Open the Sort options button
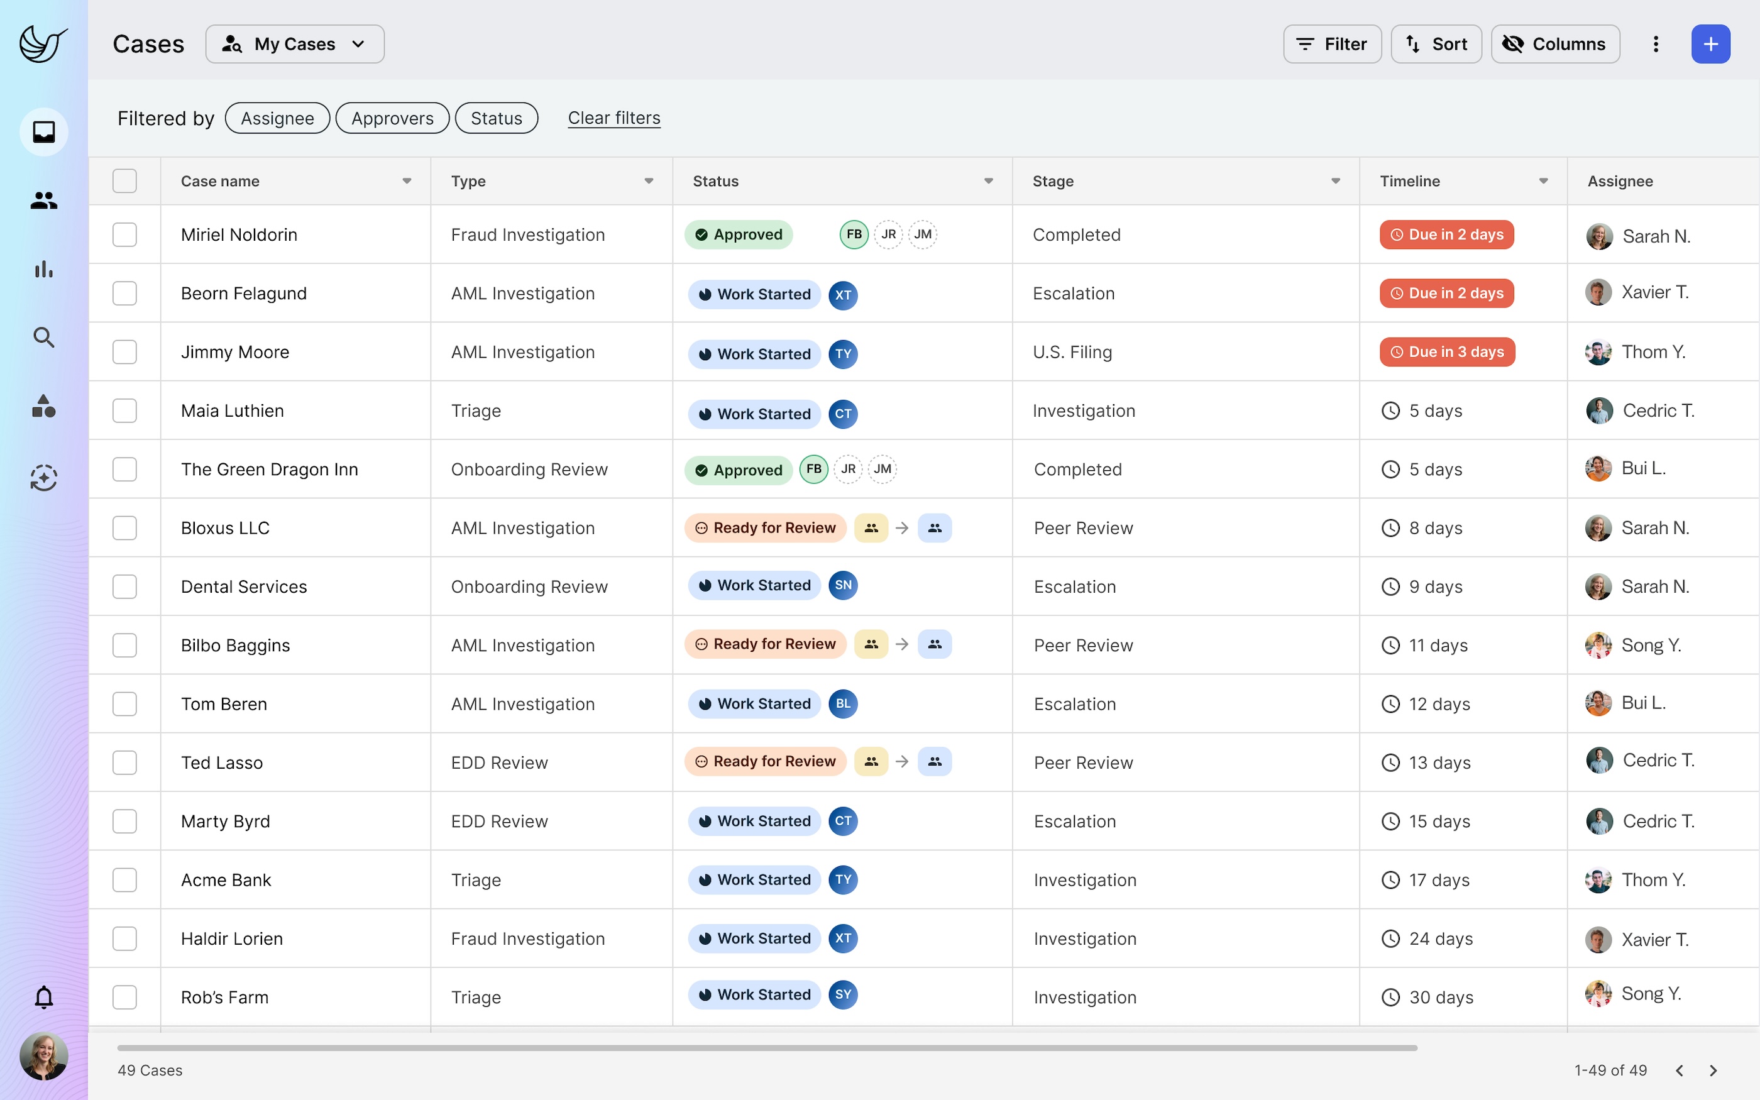Viewport: 1760px width, 1100px height. point(1436,43)
